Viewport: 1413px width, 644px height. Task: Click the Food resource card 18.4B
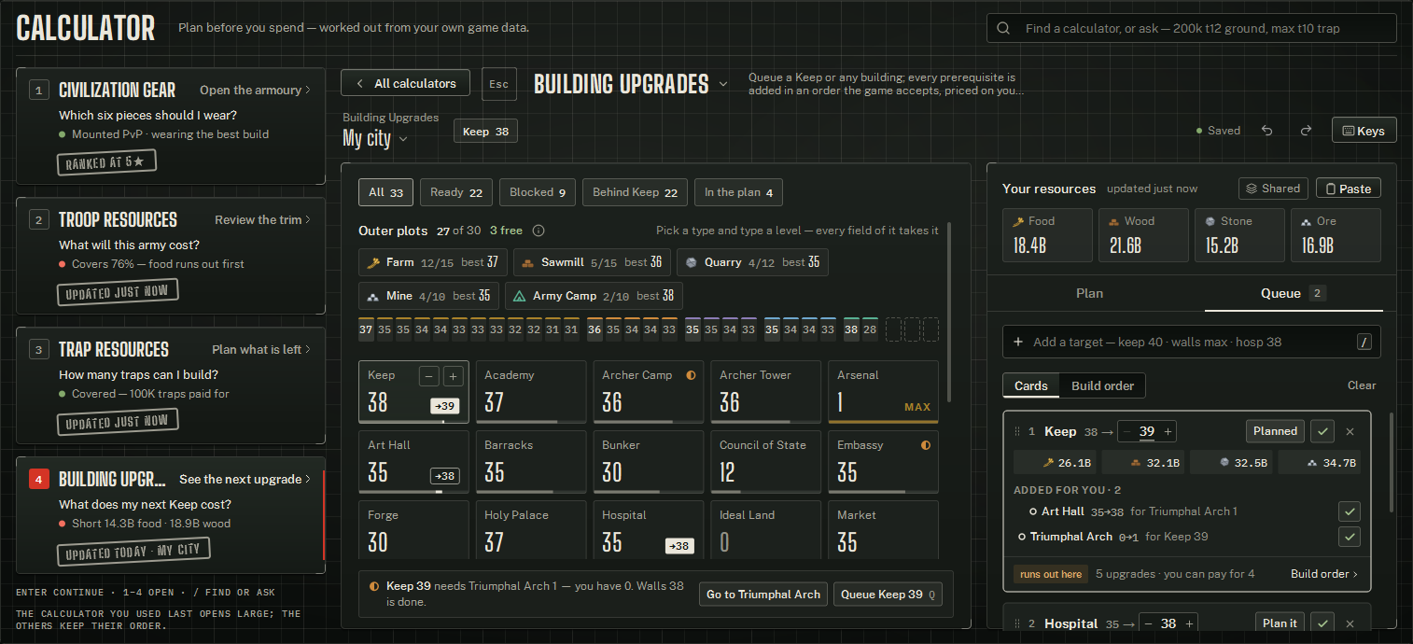coord(1047,235)
